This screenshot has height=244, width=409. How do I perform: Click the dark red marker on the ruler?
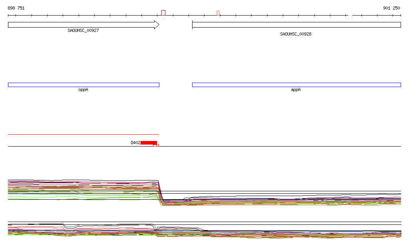[x=163, y=13]
